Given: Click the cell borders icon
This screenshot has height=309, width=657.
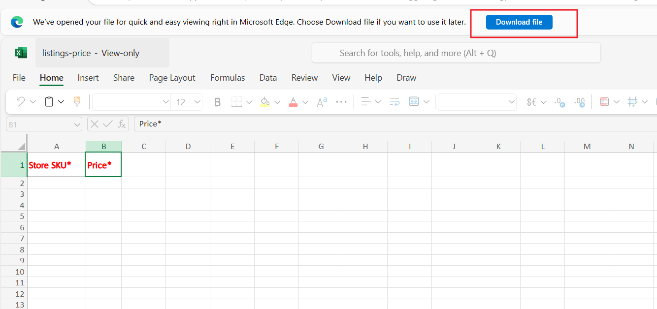Looking at the screenshot, I should click(237, 102).
